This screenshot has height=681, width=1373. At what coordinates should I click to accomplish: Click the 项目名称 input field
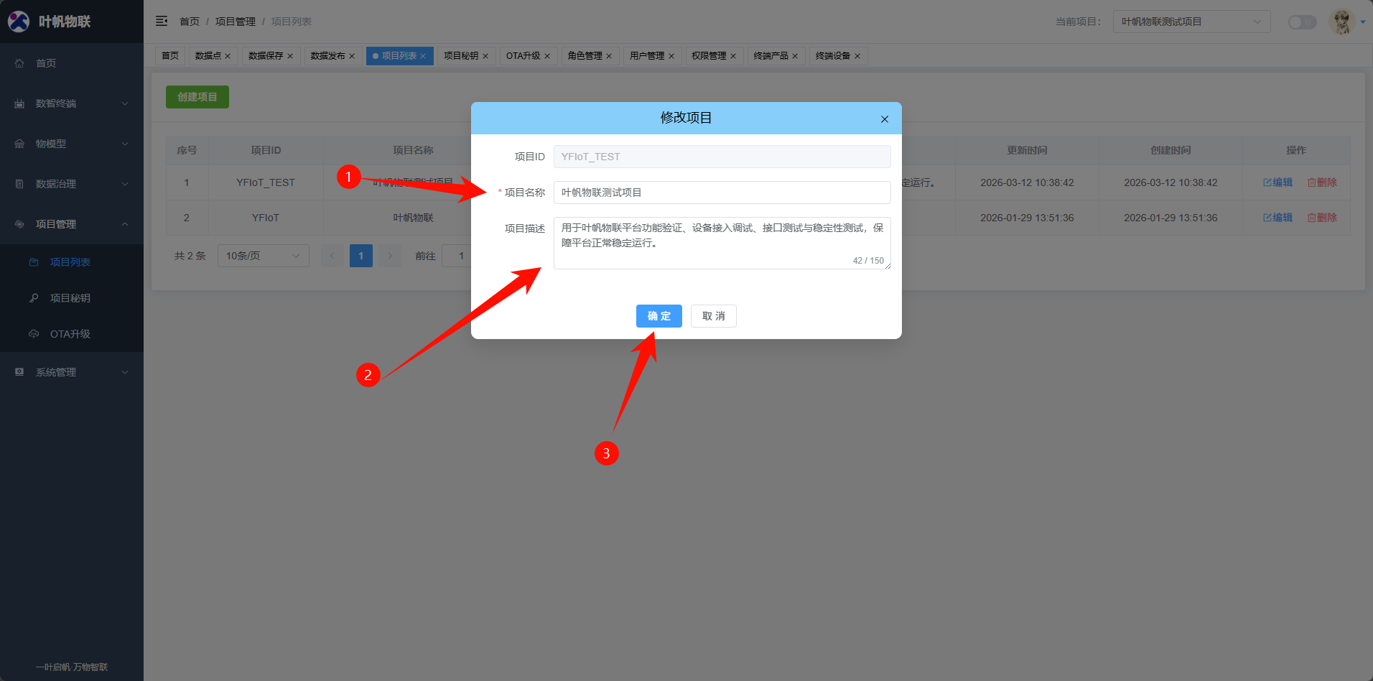coord(722,193)
